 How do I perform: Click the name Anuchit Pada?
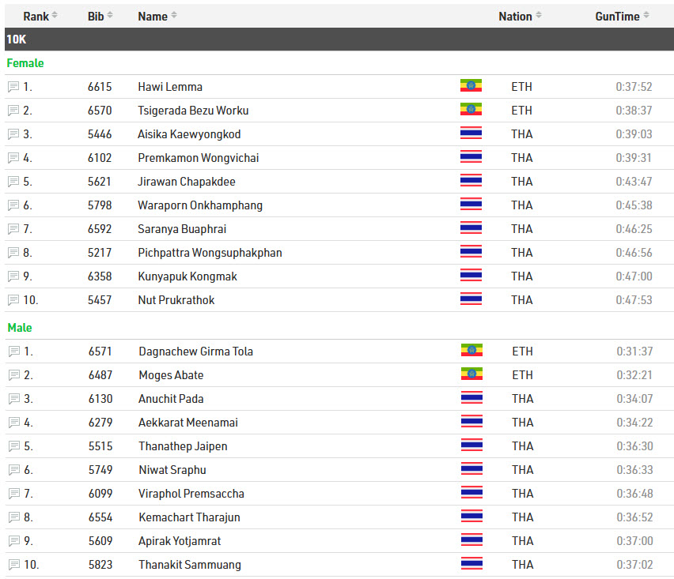[171, 399]
